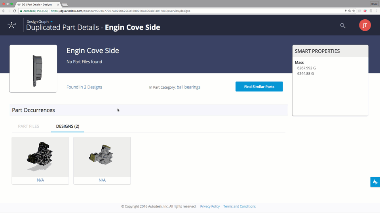This screenshot has height=213, width=380.
Task: Click the Bryce profile button
Action: (x=374, y=4)
